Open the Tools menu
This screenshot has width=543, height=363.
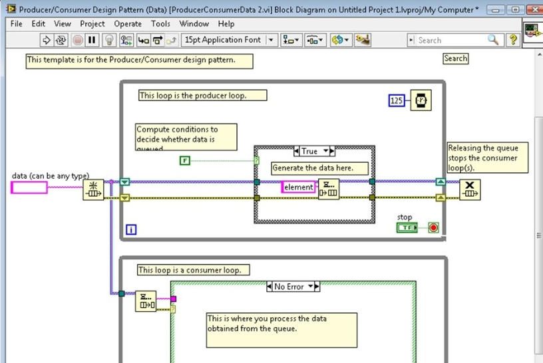click(160, 23)
